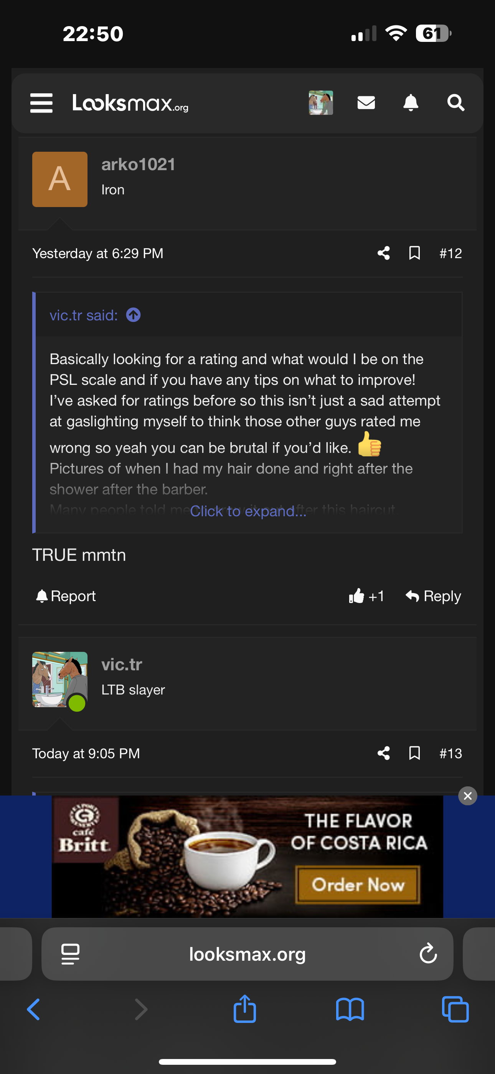This screenshot has height=1074, width=495.
Task: Reply to arko1021's post
Action: 433,596
